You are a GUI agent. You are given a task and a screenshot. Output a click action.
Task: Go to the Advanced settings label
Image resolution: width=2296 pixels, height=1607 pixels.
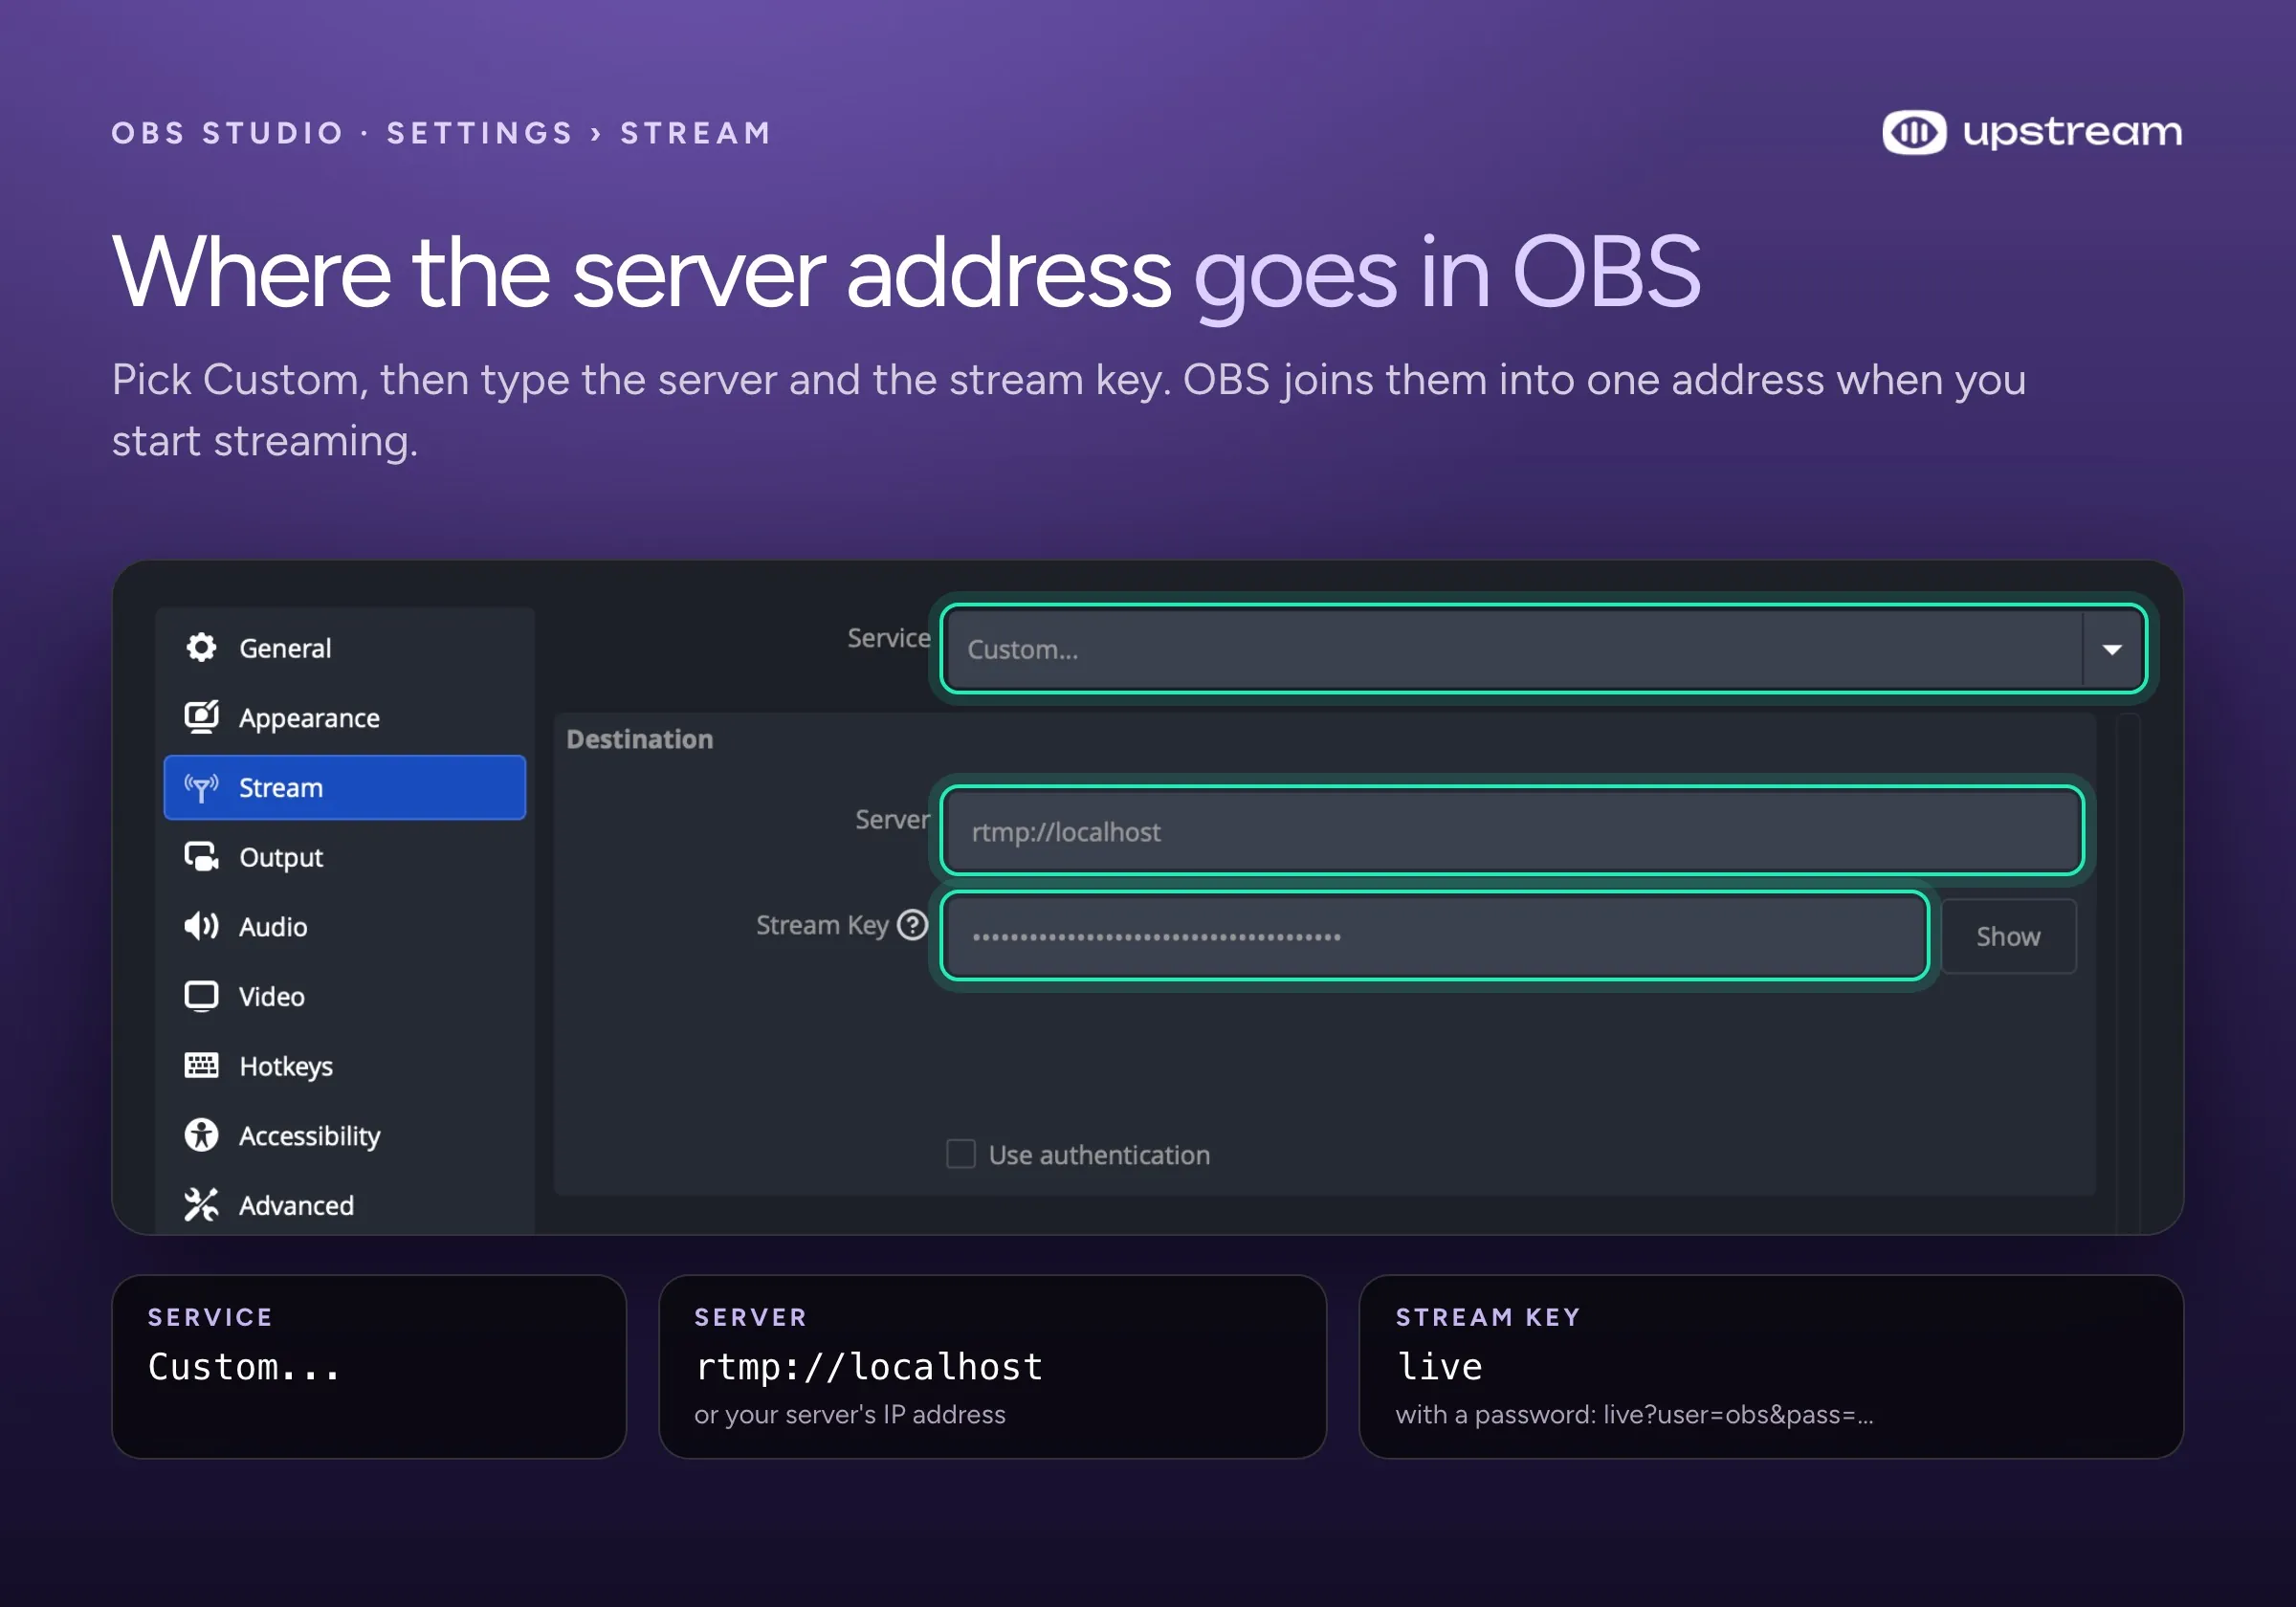pos(296,1206)
